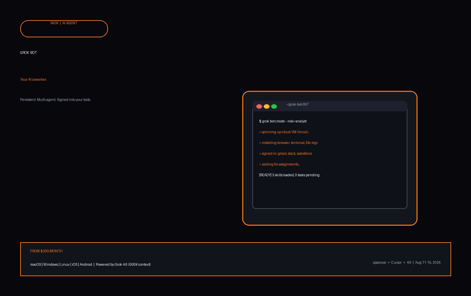471x296 pixels.
Task: Click the macOS platform label
Action: coord(36,264)
